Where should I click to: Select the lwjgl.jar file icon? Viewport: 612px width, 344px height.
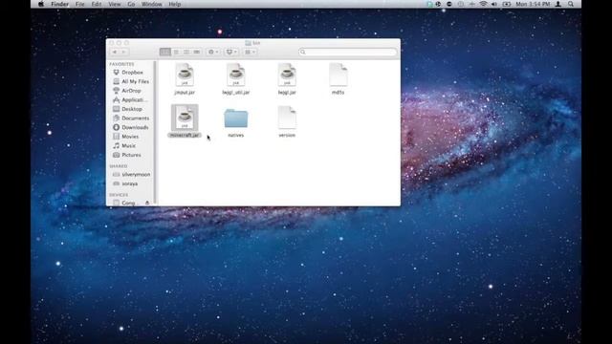287,75
